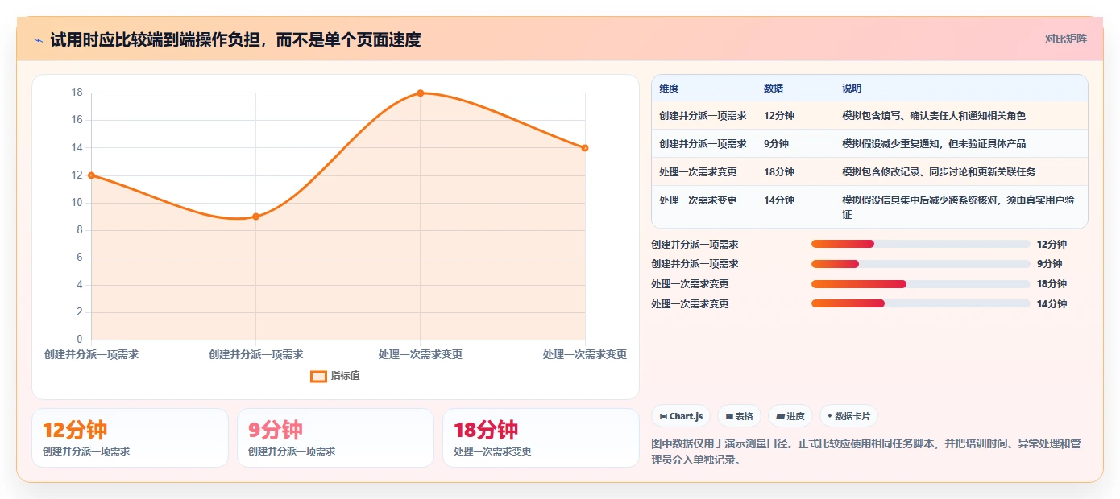
Task: Click y-axis label 16 on the chart
Action: point(77,120)
